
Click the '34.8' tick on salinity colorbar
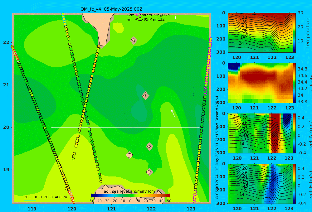[302, 69]
